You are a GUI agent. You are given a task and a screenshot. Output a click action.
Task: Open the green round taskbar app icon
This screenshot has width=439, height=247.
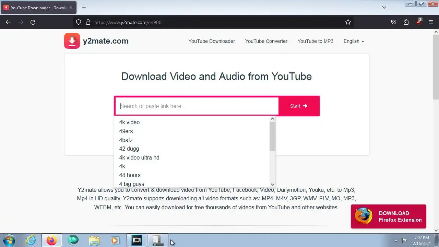tap(73, 240)
